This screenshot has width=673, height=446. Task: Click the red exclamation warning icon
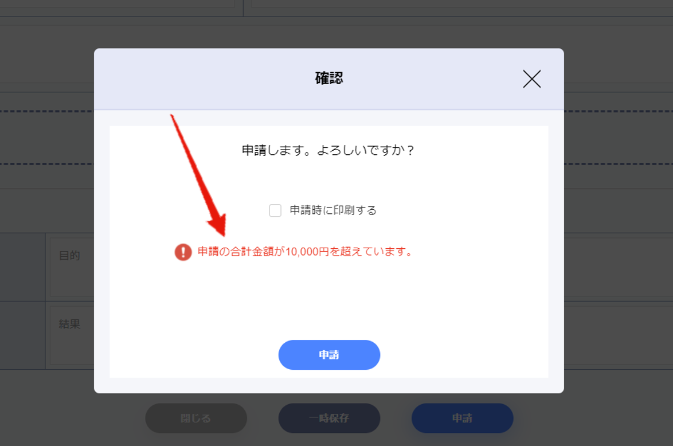click(x=183, y=252)
